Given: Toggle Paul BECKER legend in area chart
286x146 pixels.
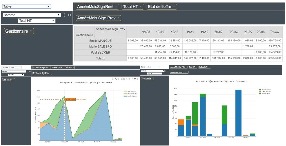Looking at the screenshot, I should [129, 91].
